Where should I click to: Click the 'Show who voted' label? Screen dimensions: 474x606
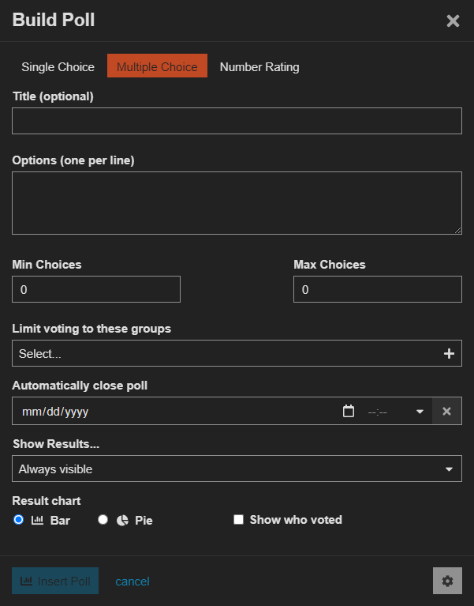296,520
